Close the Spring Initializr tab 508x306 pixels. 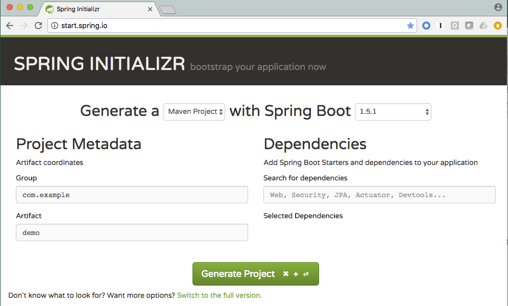point(150,9)
